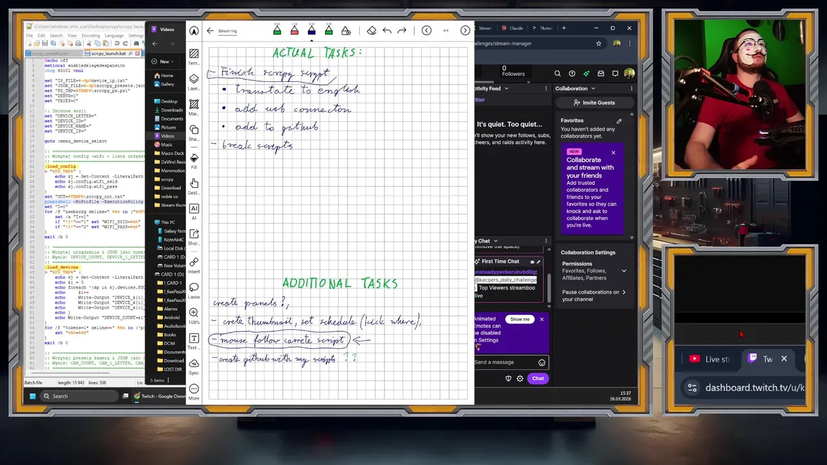Image resolution: width=827 pixels, height=465 pixels.
Task: Open the Shape tool
Action: point(194,133)
